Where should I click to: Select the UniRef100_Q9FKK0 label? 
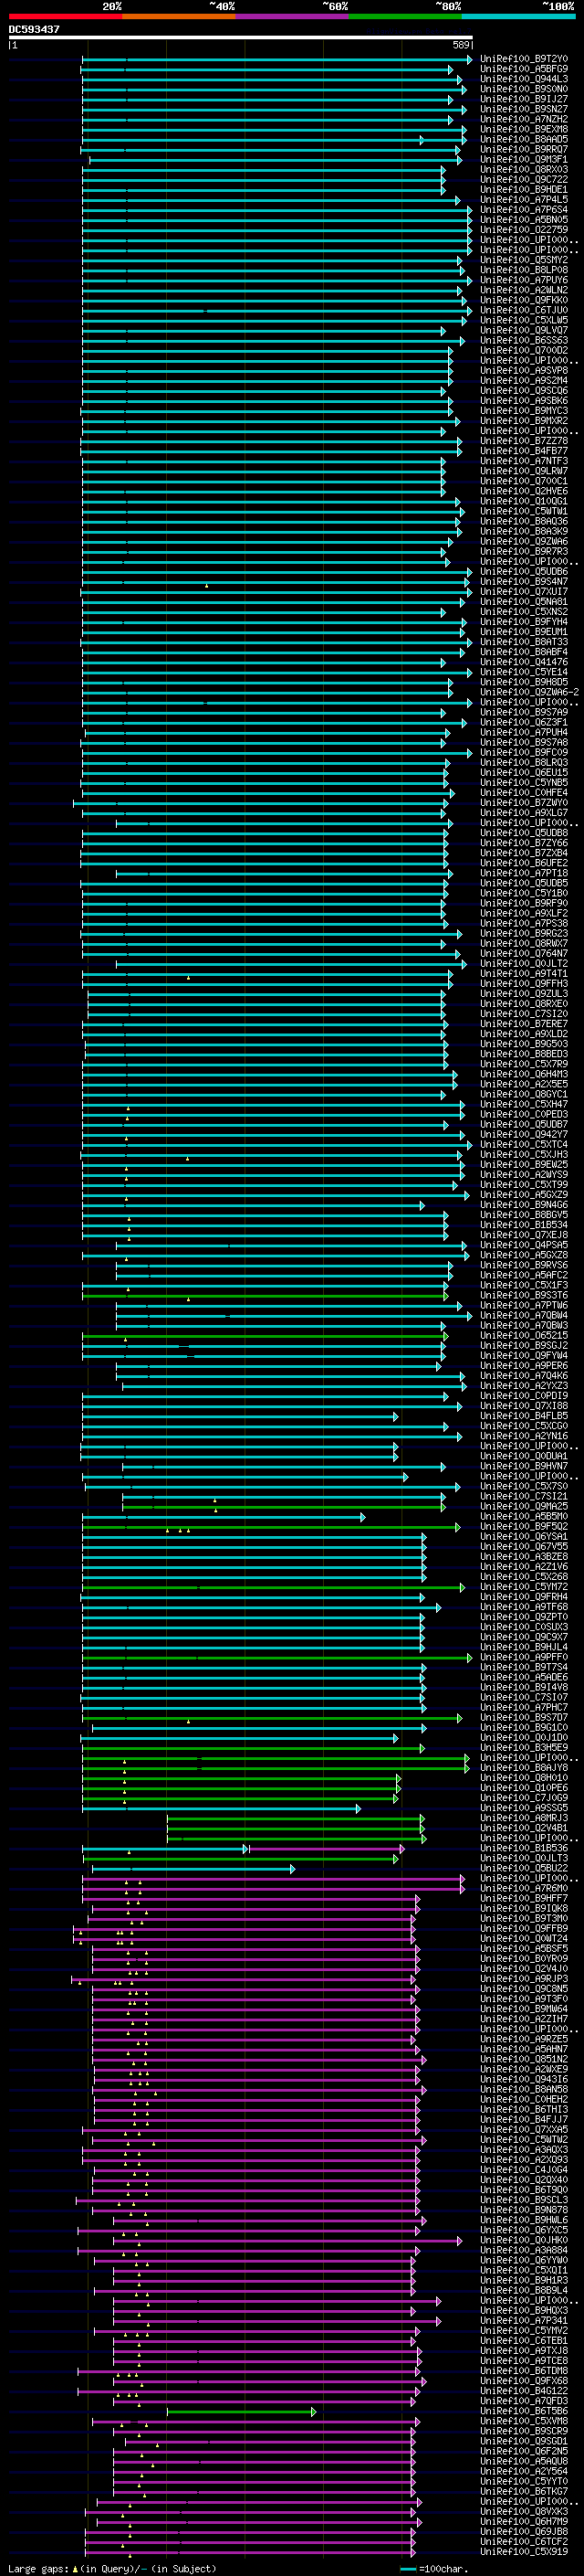524,300
